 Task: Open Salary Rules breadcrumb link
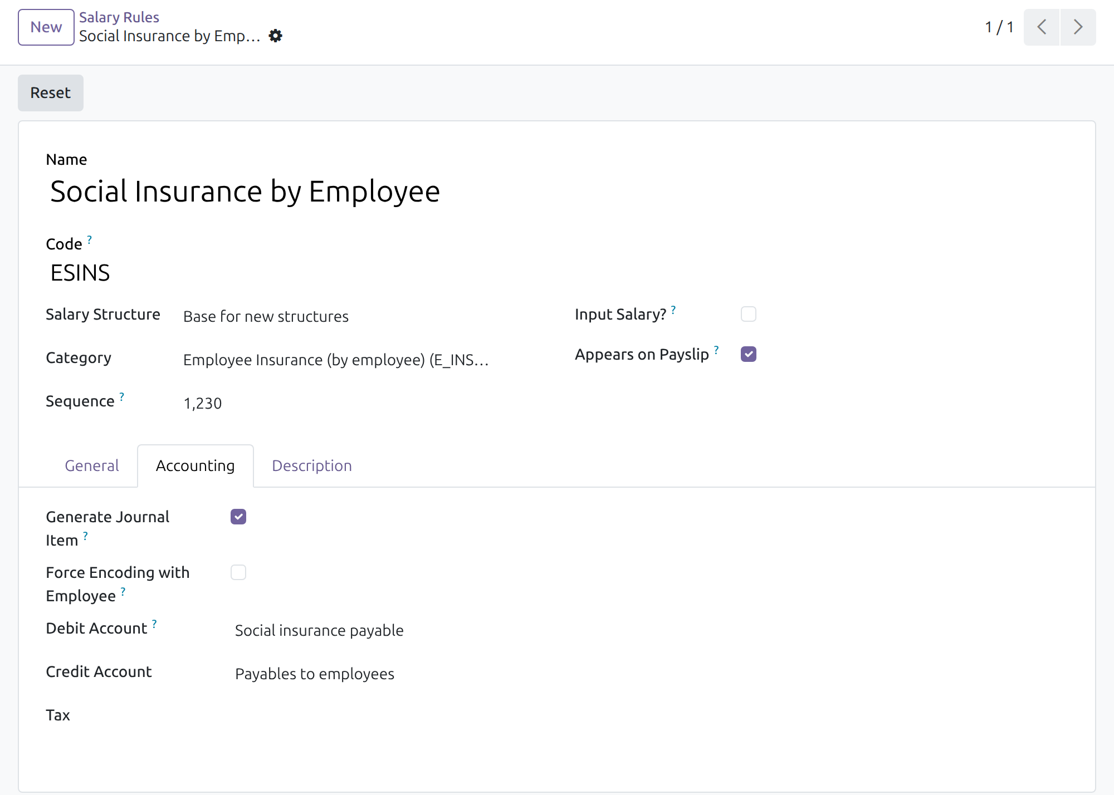pos(119,17)
